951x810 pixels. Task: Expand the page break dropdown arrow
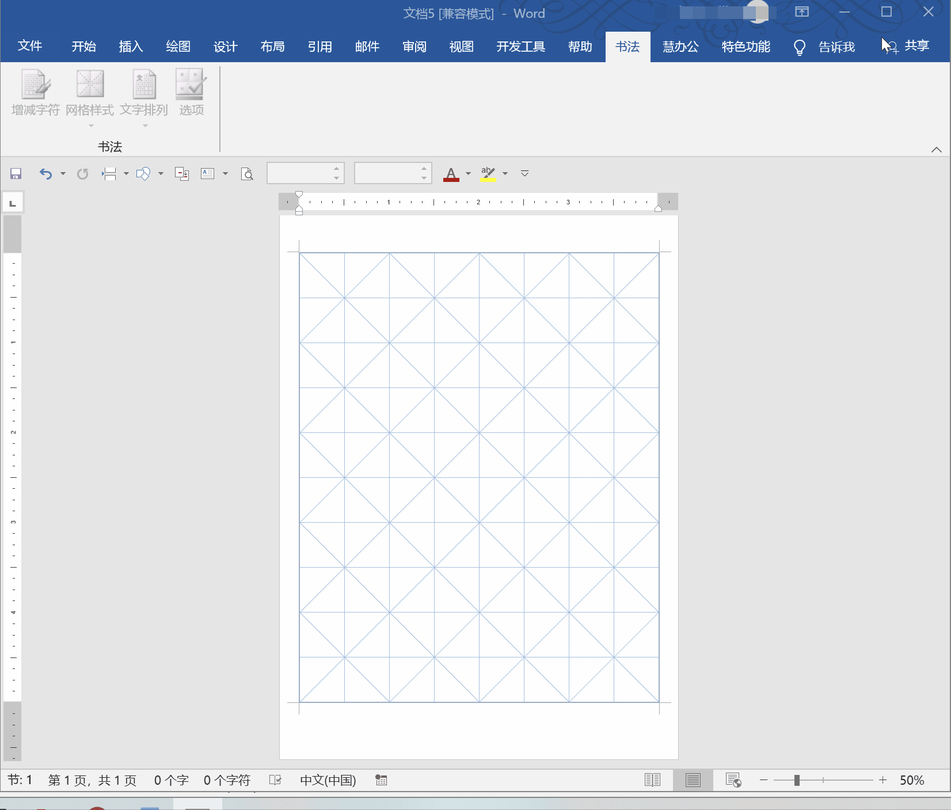point(126,174)
